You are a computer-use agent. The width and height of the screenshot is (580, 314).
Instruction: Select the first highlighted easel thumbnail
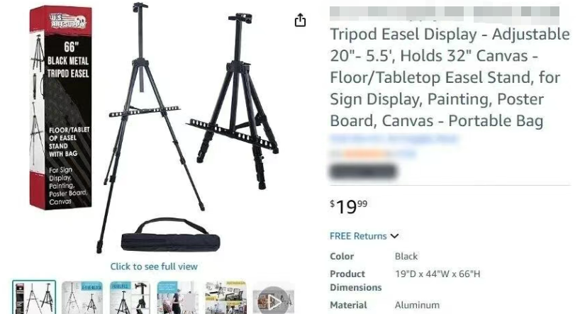tap(34, 298)
